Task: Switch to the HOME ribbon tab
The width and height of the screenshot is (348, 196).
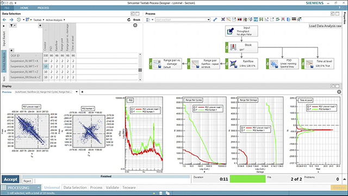Action: [x=24, y=8]
